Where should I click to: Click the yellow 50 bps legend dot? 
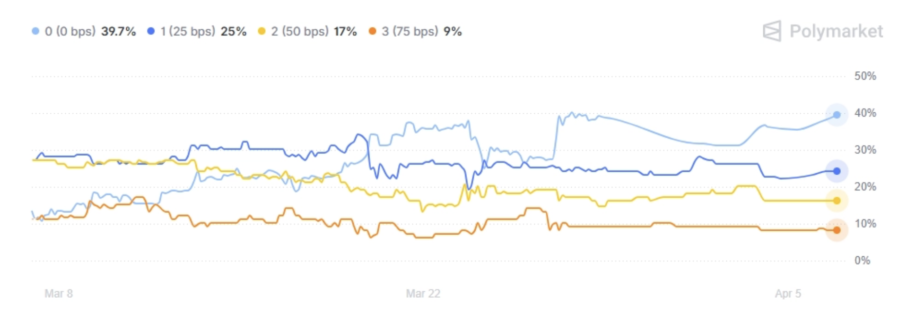[262, 31]
